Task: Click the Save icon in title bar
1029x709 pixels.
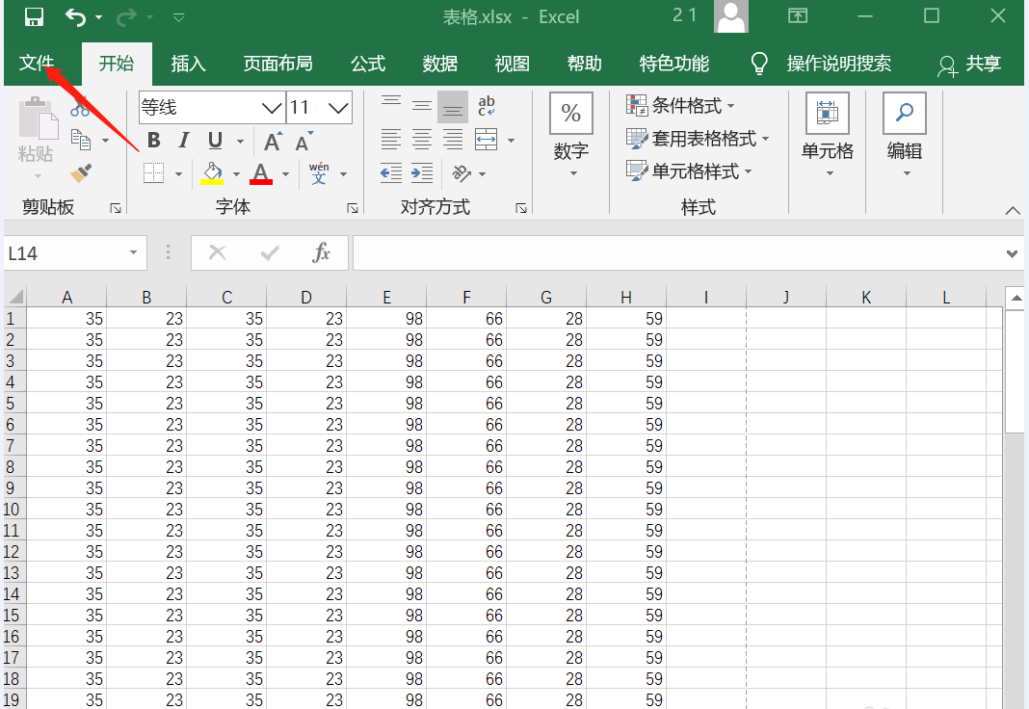Action: pos(34,16)
